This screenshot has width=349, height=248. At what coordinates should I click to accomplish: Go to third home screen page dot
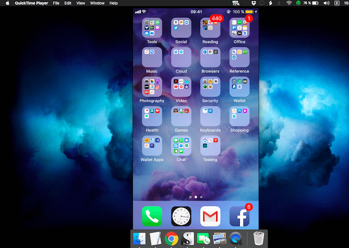201,197
